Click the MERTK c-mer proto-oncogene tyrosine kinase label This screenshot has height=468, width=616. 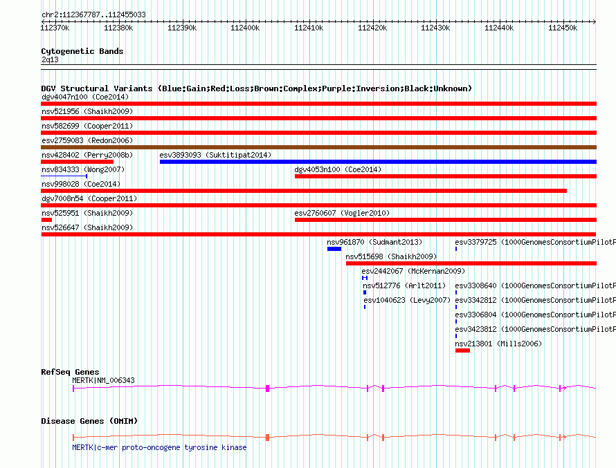159,447
